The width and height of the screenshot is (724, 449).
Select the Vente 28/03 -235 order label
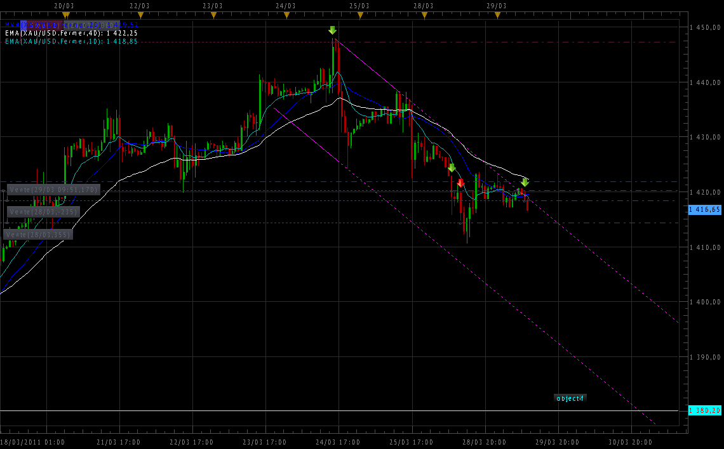pos(43,212)
